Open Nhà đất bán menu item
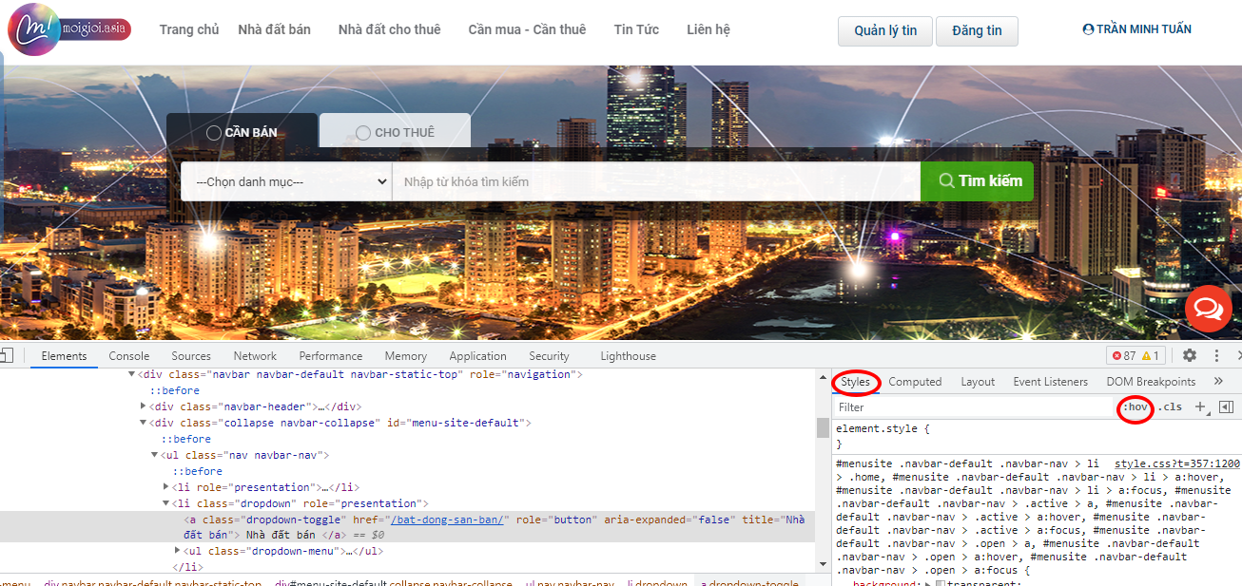The width and height of the screenshot is (1242, 586). [274, 29]
